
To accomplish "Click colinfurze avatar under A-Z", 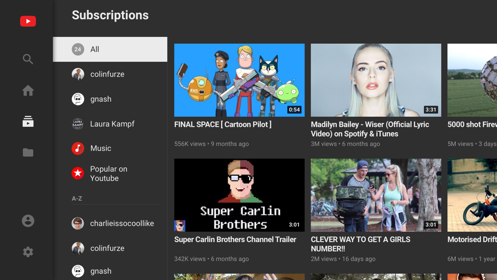I will tap(78, 248).
